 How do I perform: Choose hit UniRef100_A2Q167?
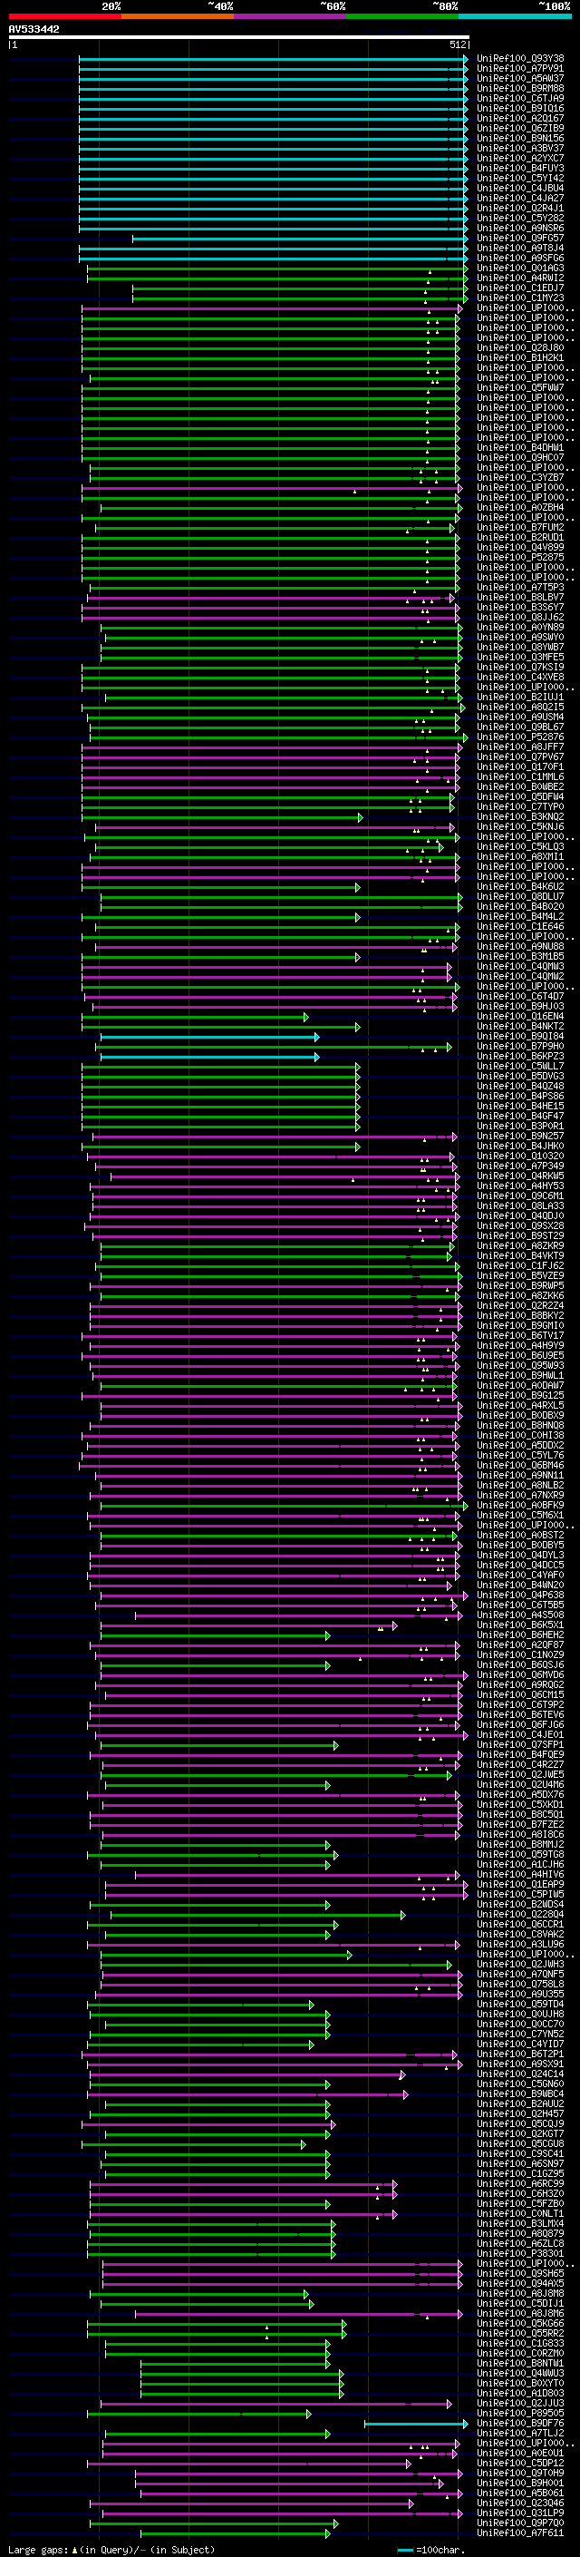520,118
